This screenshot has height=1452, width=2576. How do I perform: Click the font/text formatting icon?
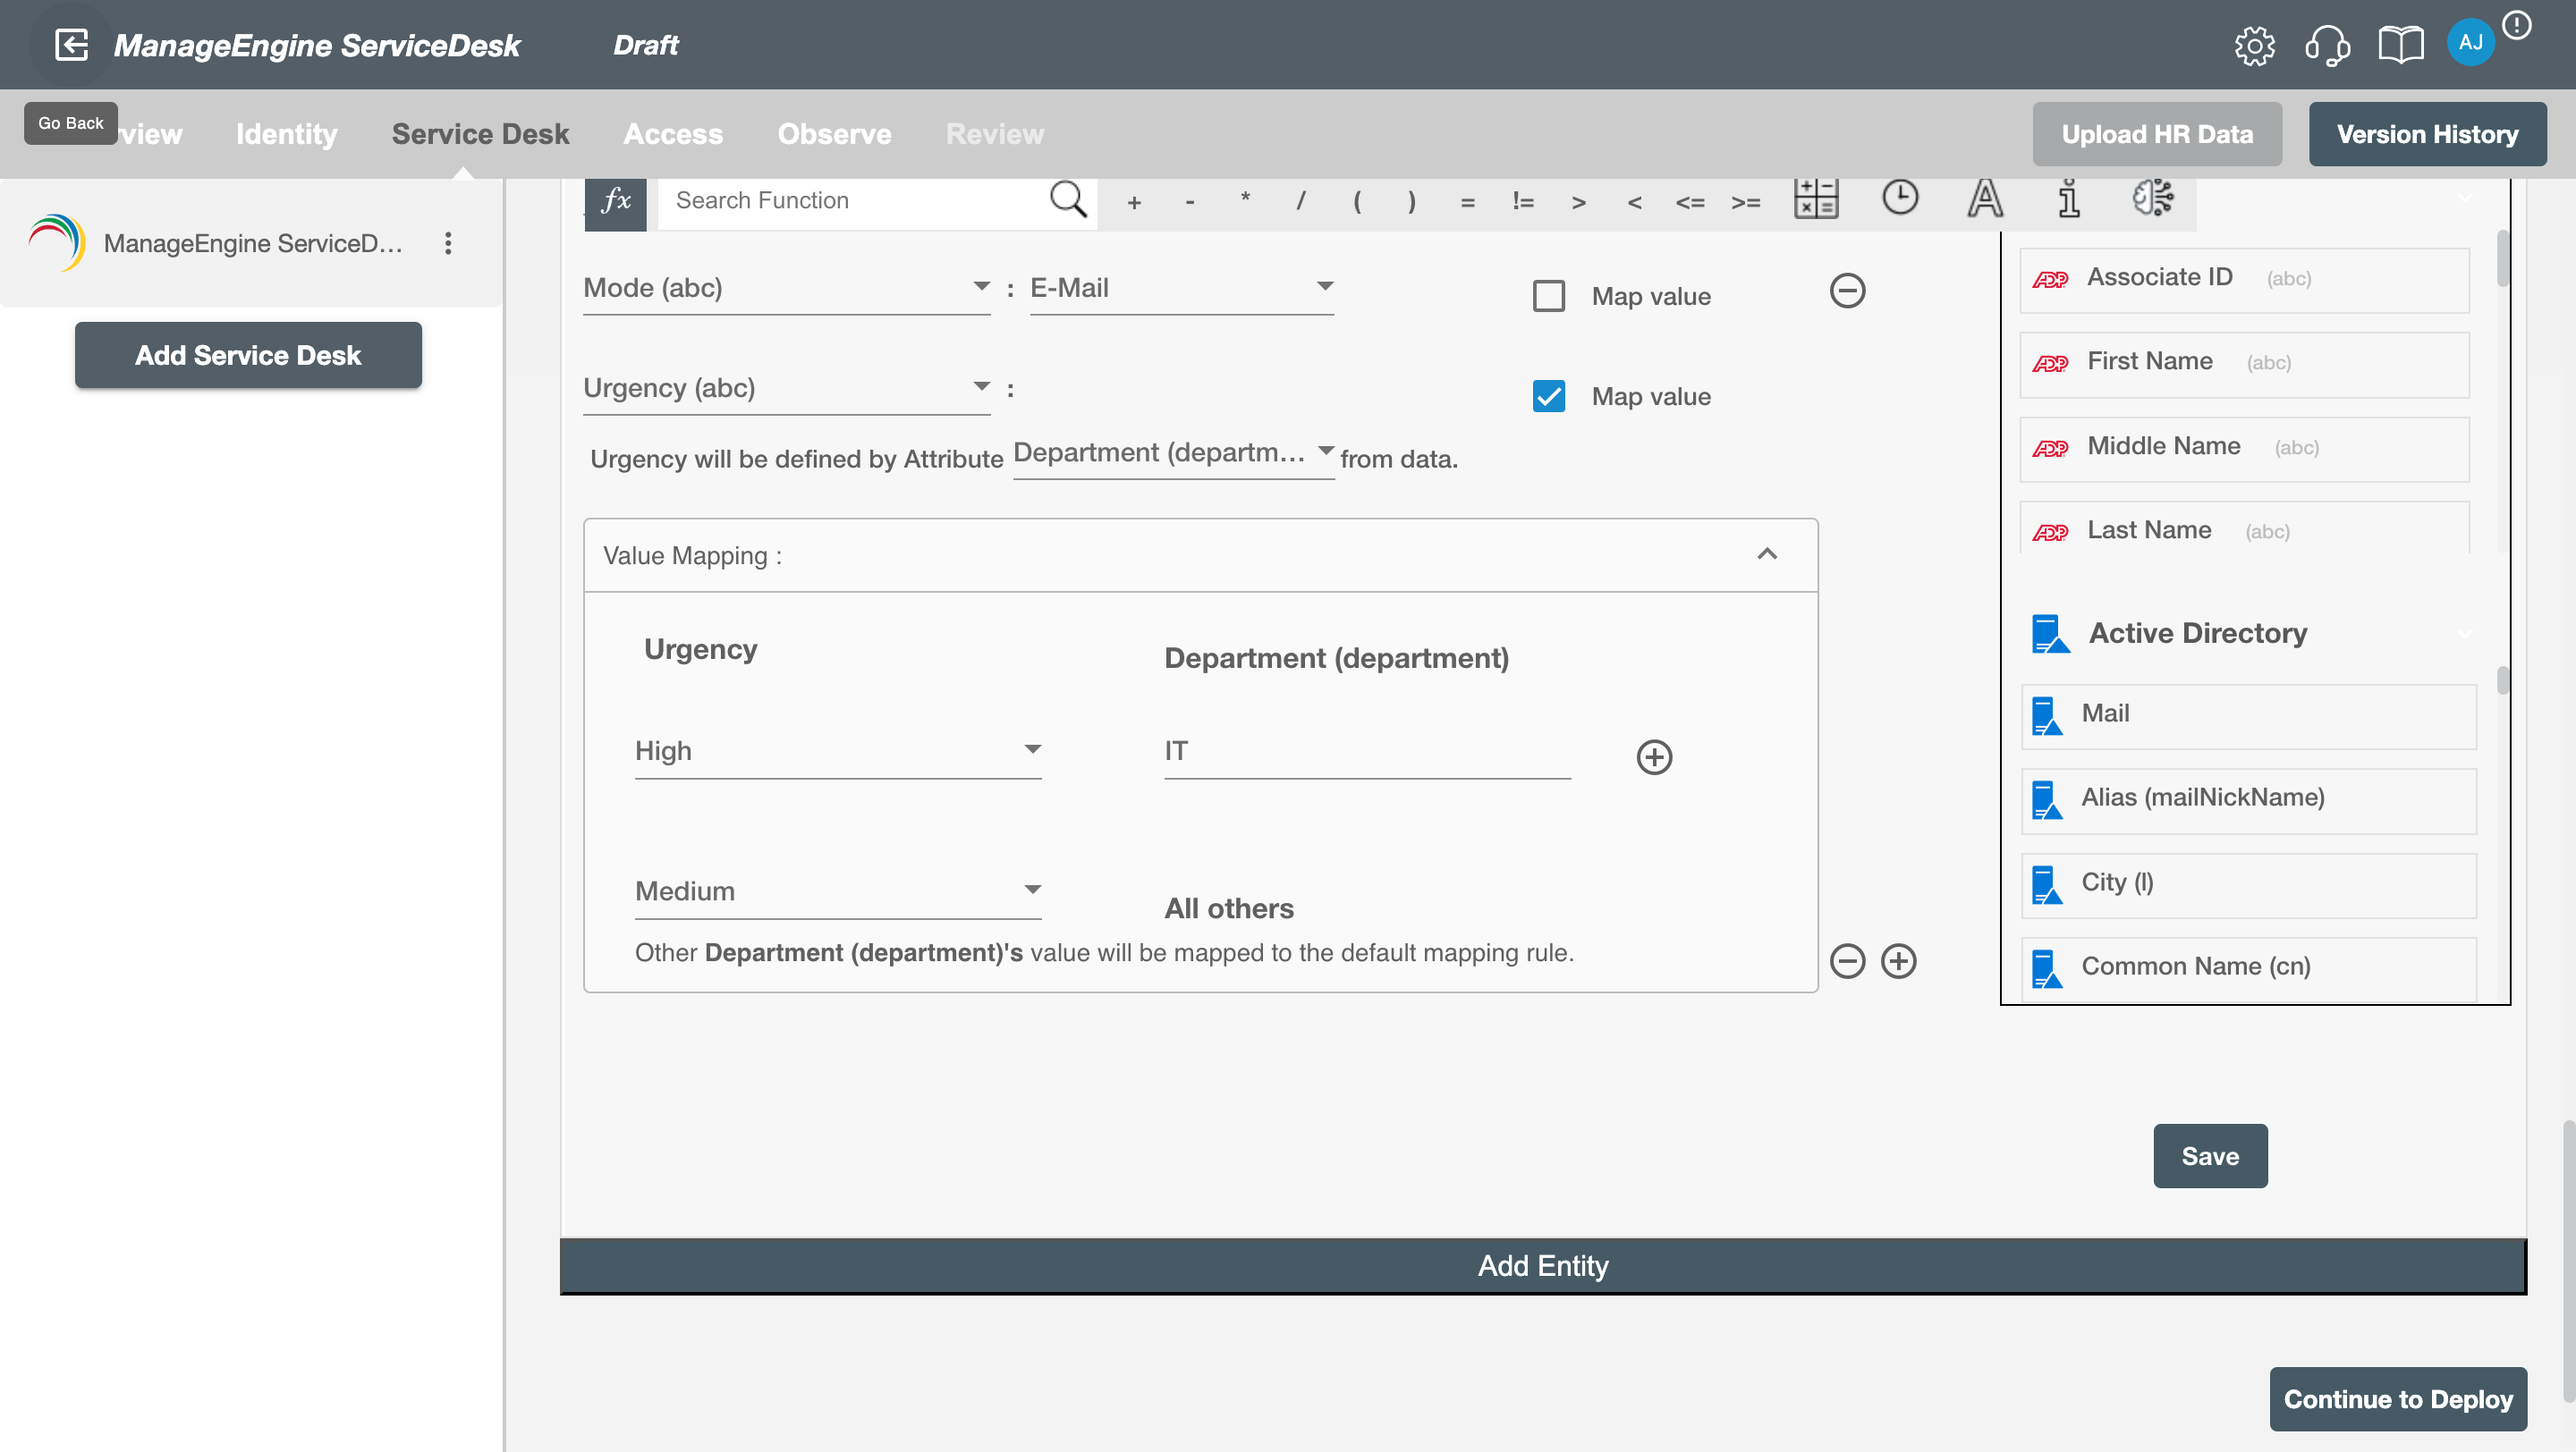tap(1985, 200)
